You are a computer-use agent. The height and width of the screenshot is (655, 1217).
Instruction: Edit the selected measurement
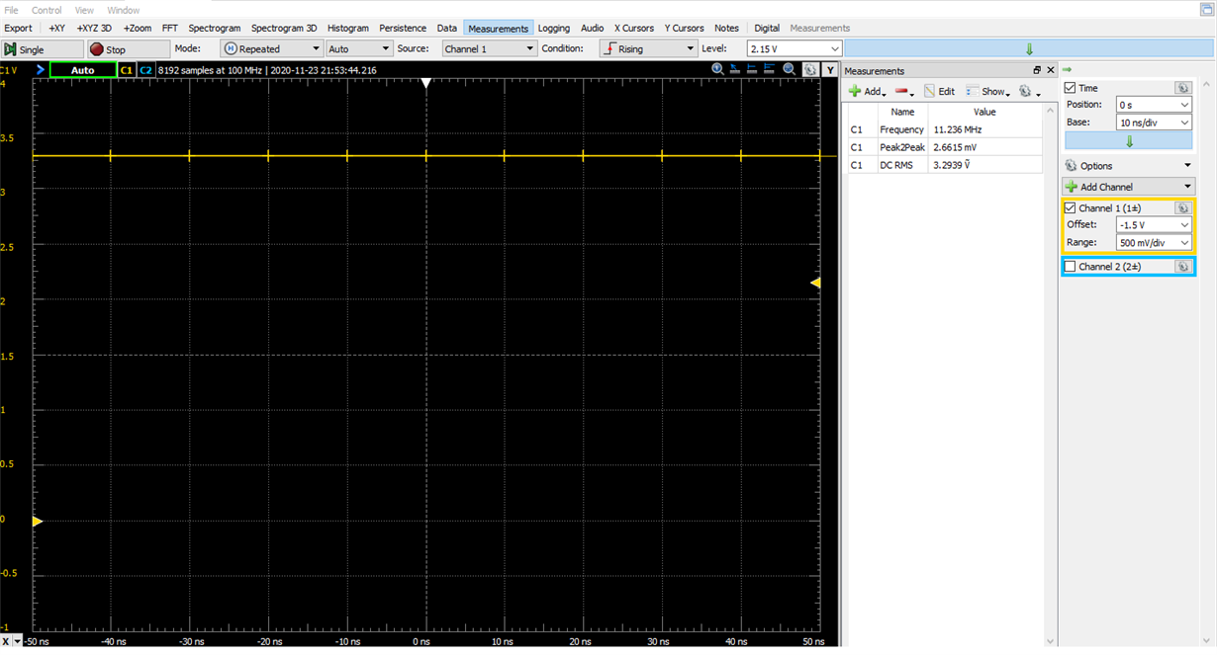[939, 91]
